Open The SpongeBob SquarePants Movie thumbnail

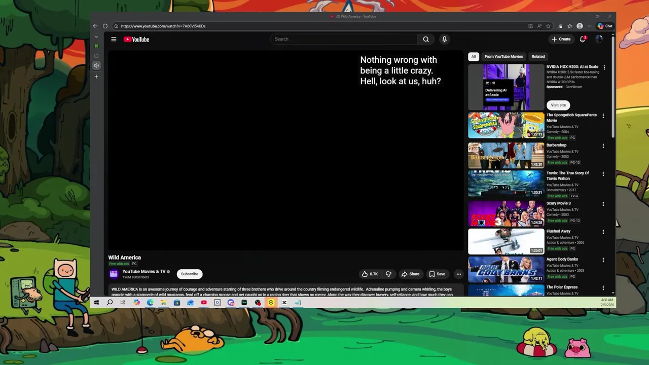(x=506, y=125)
